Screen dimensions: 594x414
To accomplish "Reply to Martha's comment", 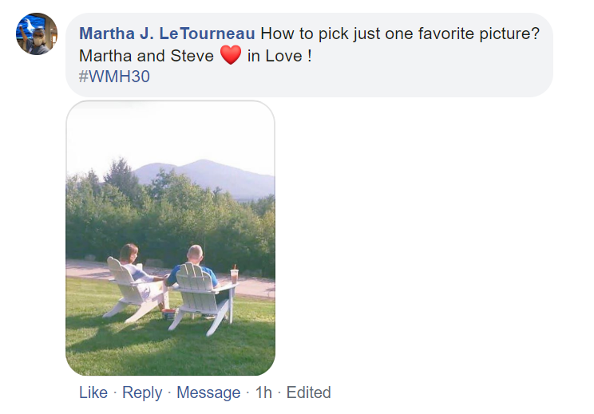I will tap(142, 392).
